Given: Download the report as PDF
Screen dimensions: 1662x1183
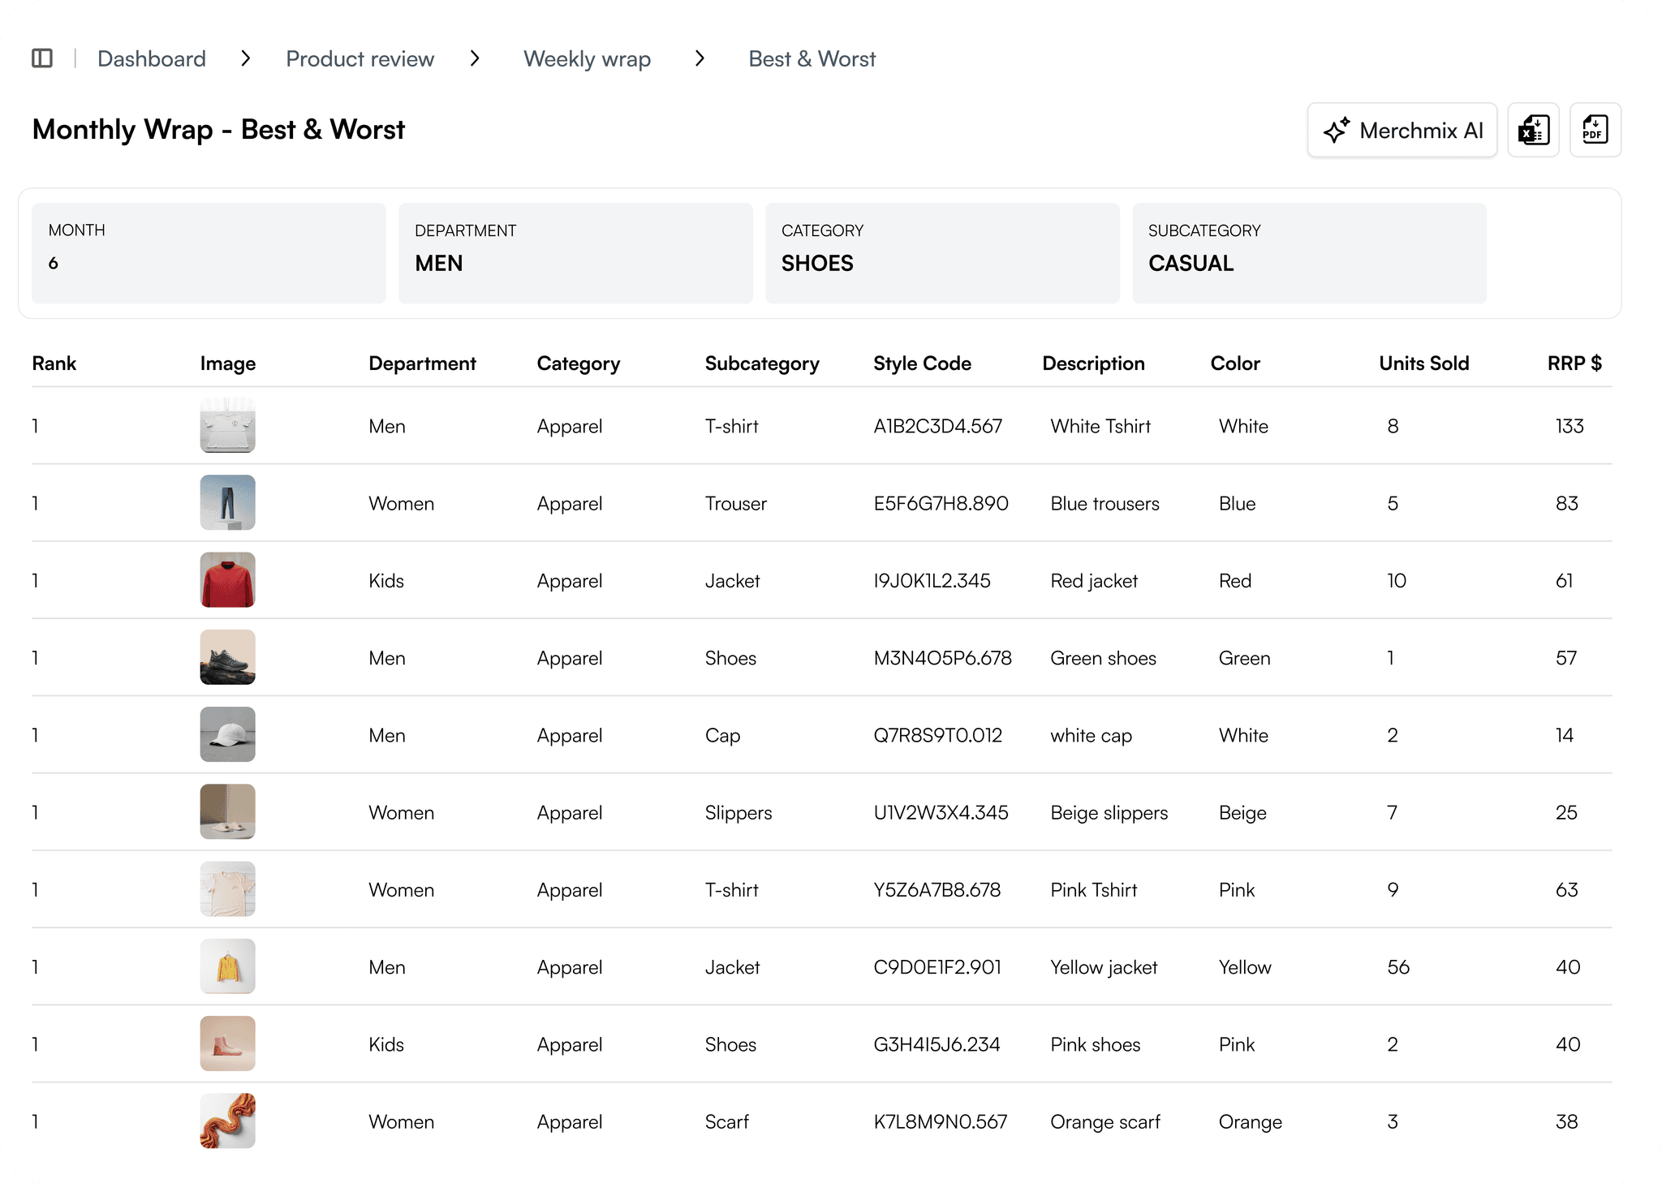Looking at the screenshot, I should [x=1595, y=130].
